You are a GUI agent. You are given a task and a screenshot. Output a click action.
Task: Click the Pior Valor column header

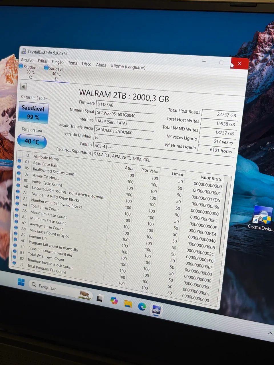tap(150, 171)
